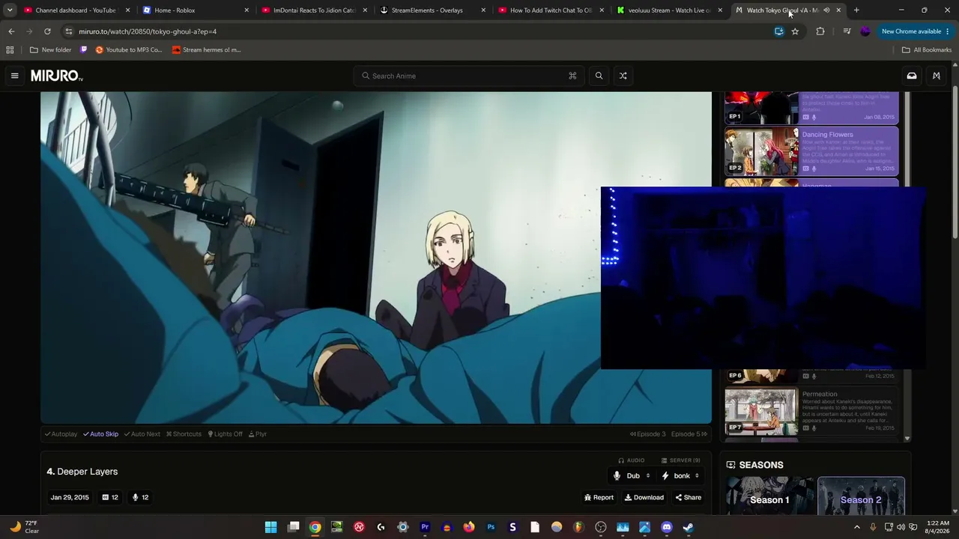Bookmark this page with the star icon
Viewport: 959px width, 539px height.
795,31
